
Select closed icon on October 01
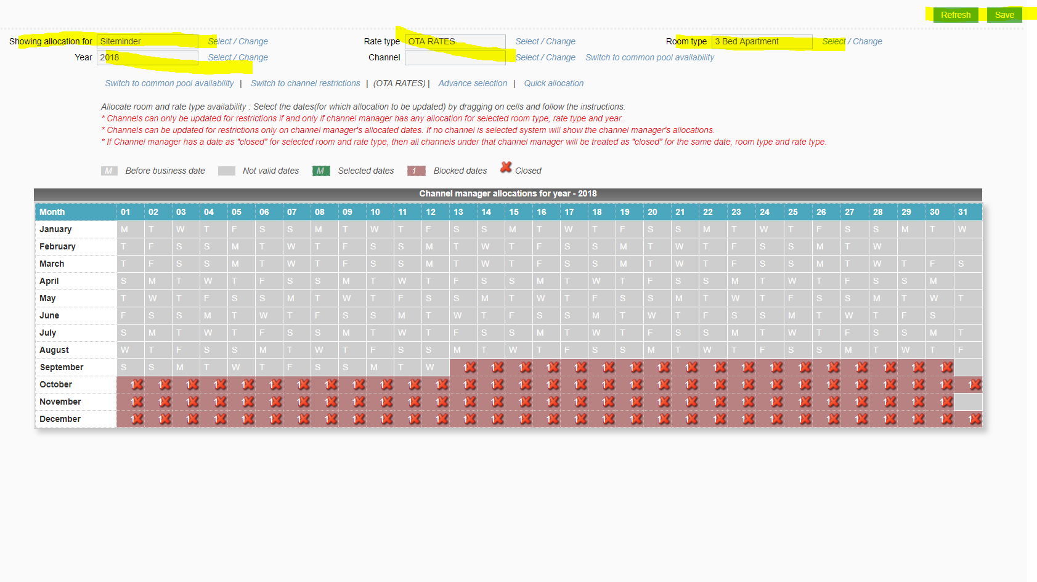point(137,384)
